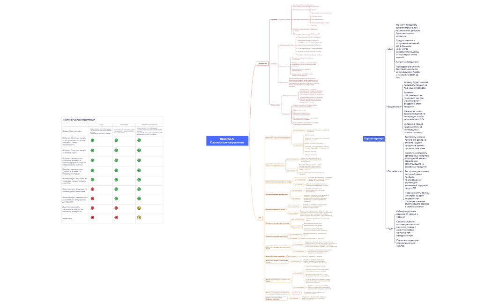This screenshot has width=492, height=305.
Task: Collapse the Процессы branch node
Action: click(262, 63)
